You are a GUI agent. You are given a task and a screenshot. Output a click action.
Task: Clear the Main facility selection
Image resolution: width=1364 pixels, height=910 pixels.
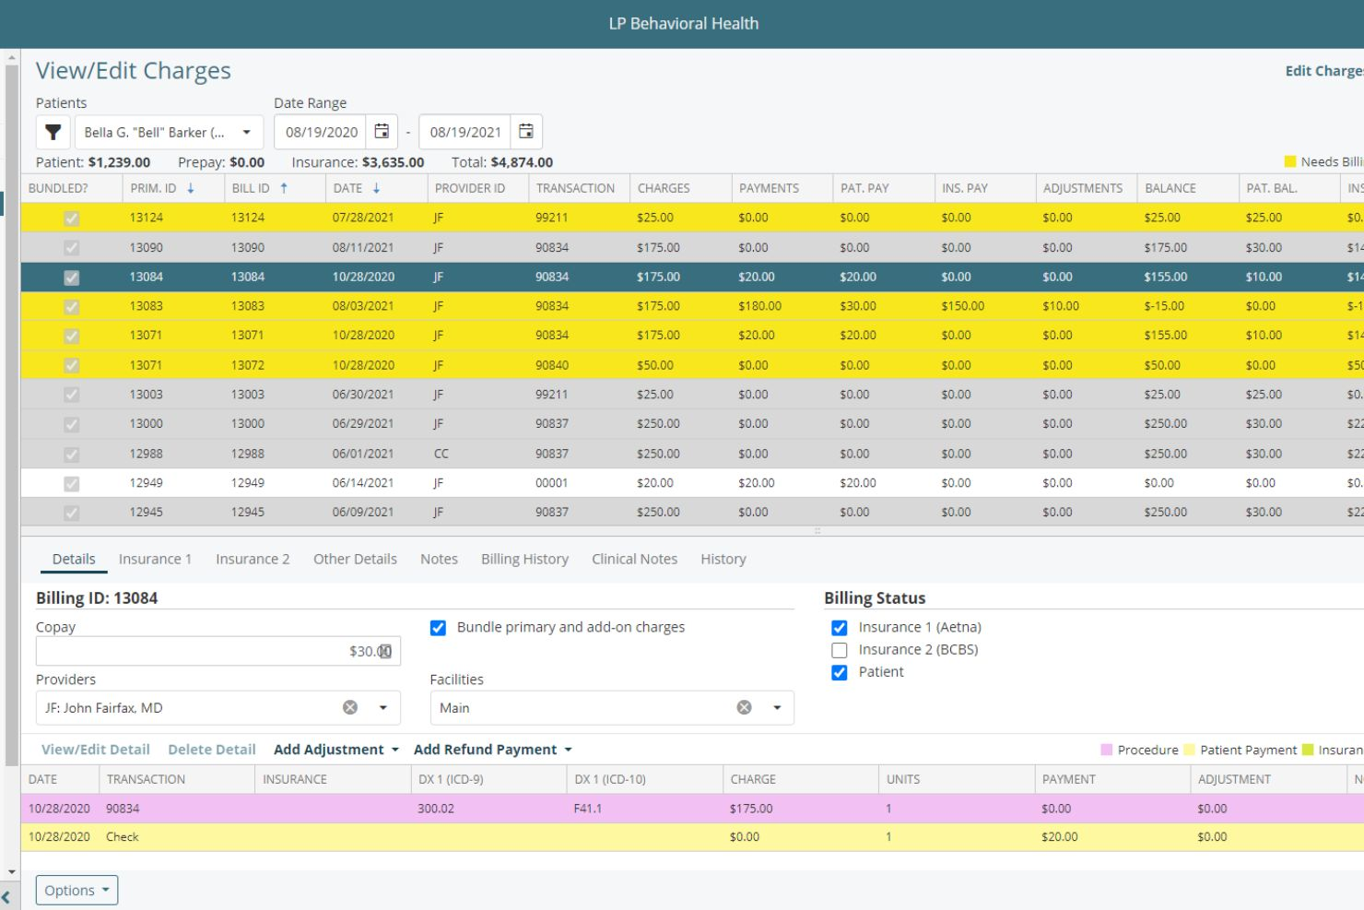pos(744,707)
